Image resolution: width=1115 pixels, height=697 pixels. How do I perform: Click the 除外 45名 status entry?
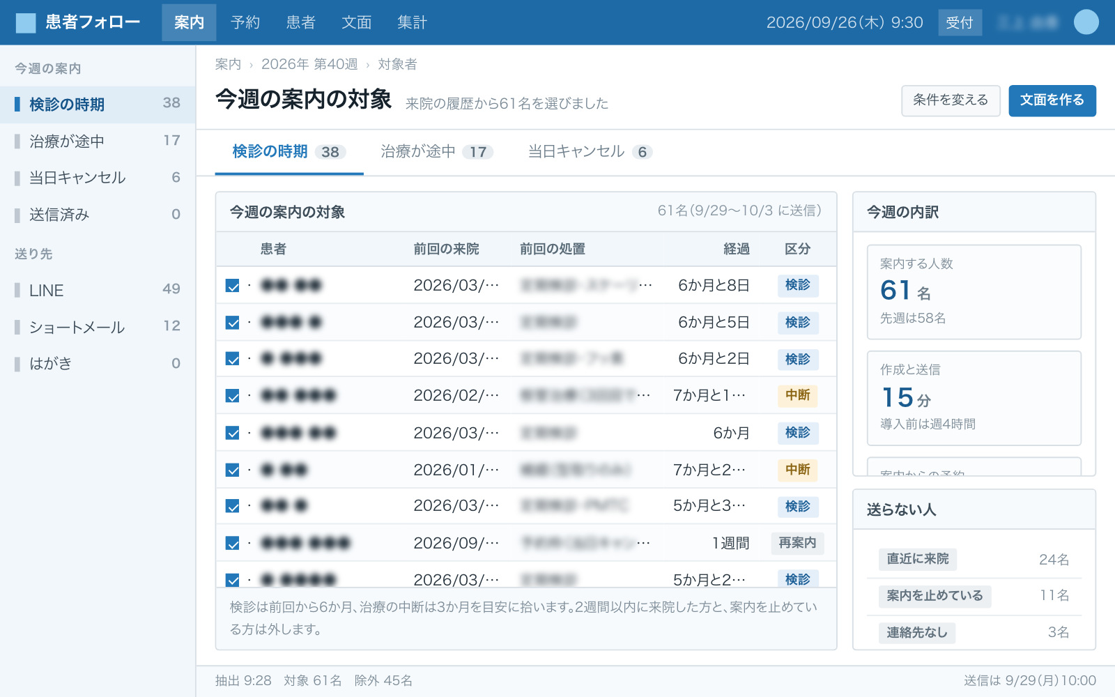383,680
